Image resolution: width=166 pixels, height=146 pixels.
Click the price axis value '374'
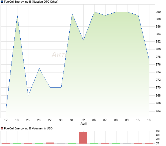pos(158,72)
